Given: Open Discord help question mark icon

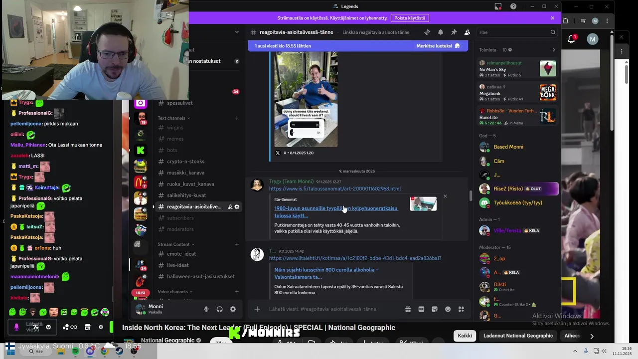Looking at the screenshot, I should point(513,6).
